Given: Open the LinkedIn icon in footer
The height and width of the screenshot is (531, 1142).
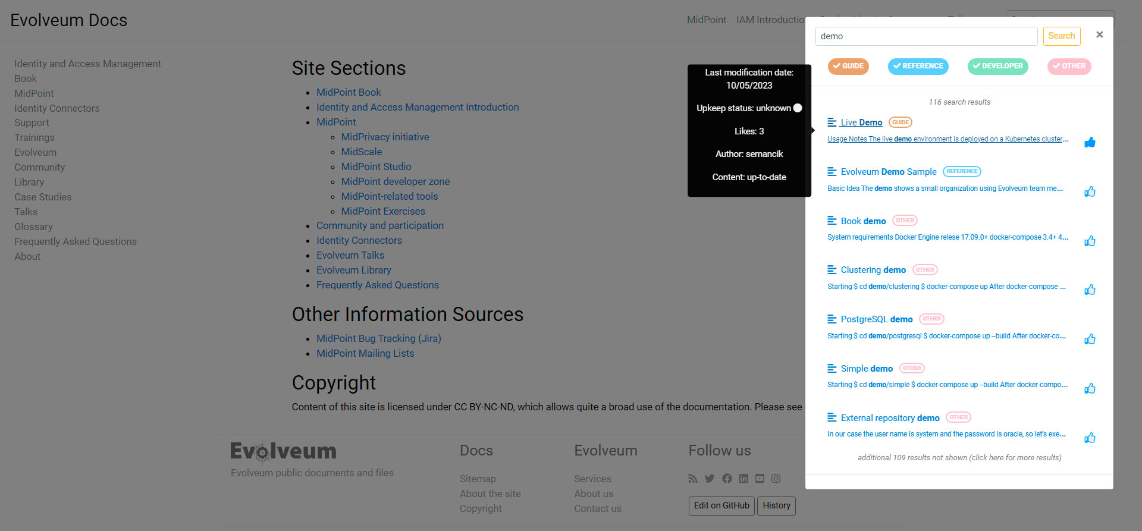Looking at the screenshot, I should (x=743, y=478).
